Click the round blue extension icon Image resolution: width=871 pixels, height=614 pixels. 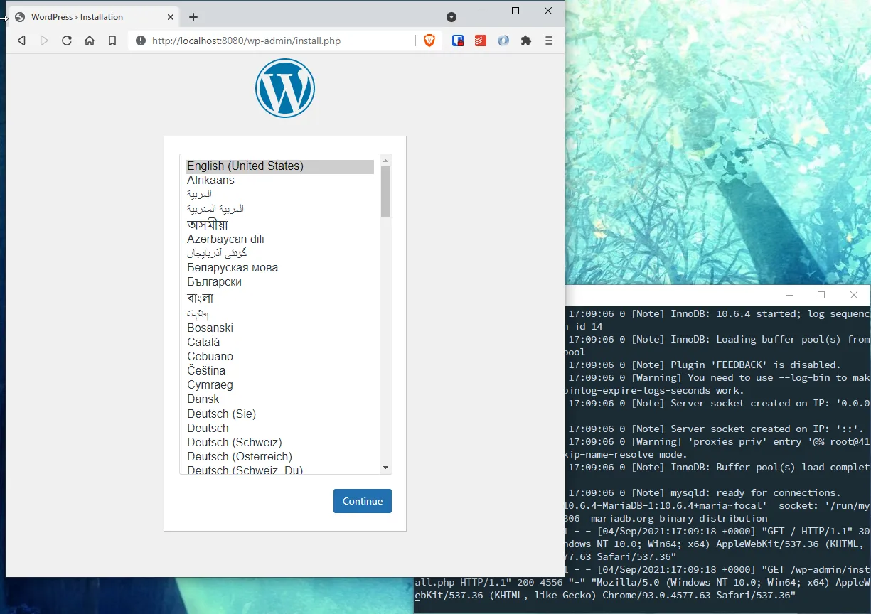click(x=503, y=41)
